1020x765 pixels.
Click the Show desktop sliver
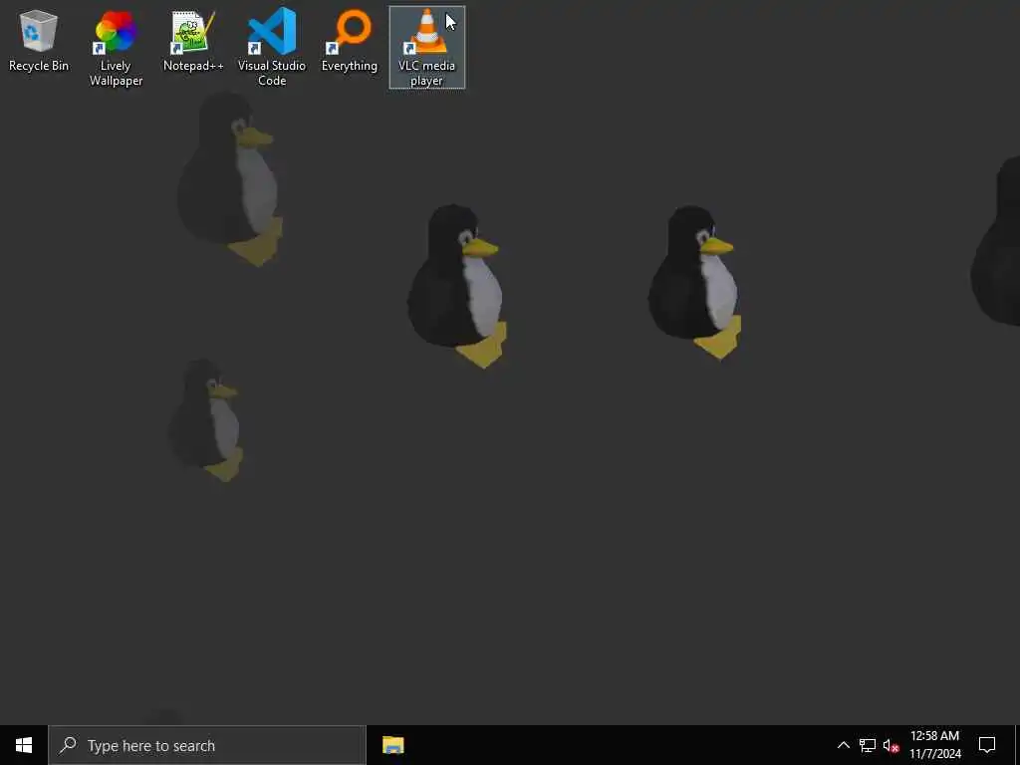[x=1017, y=745]
